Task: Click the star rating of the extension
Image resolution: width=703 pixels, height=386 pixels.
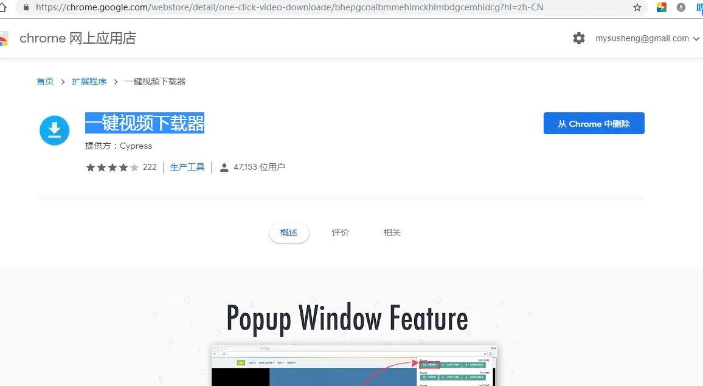Action: pos(112,168)
